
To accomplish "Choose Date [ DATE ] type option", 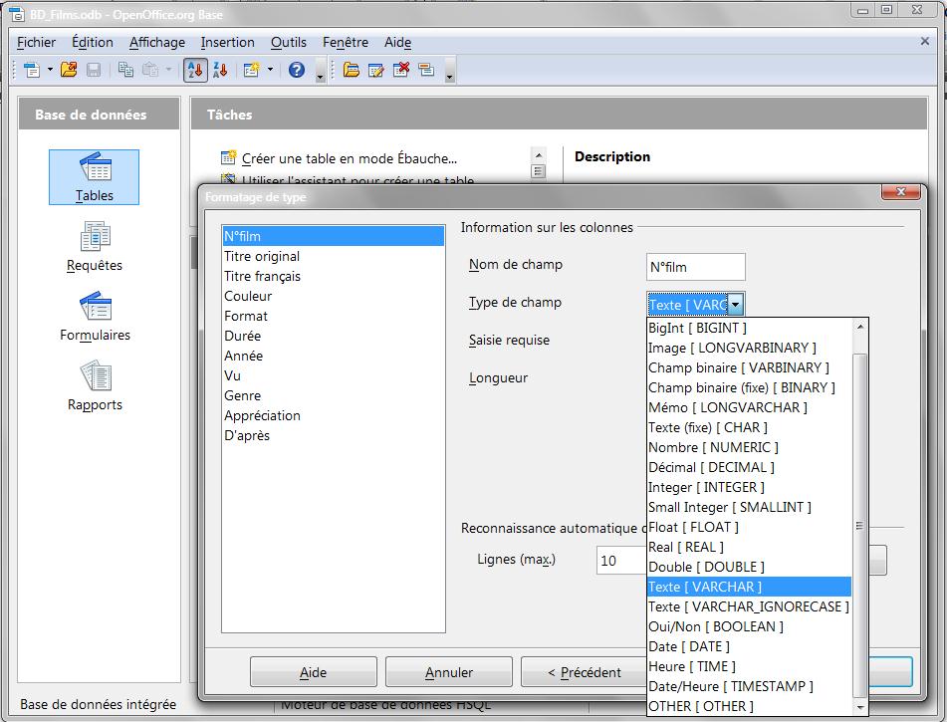I will pyautogui.click(x=749, y=647).
